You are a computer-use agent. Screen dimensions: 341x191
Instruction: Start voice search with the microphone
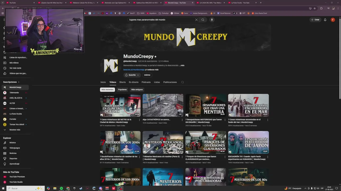(212, 20)
